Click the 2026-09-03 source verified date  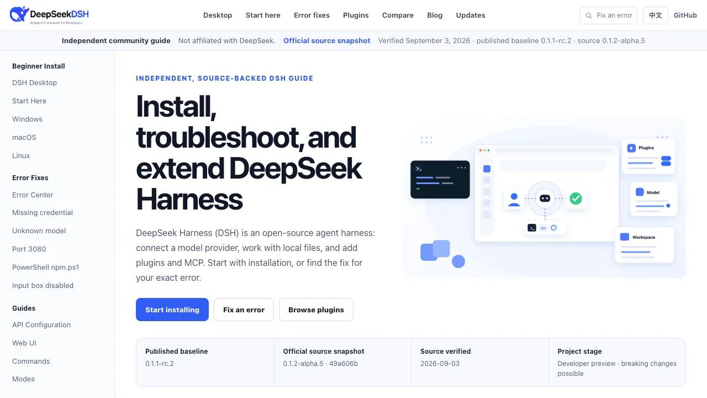pyautogui.click(x=440, y=364)
